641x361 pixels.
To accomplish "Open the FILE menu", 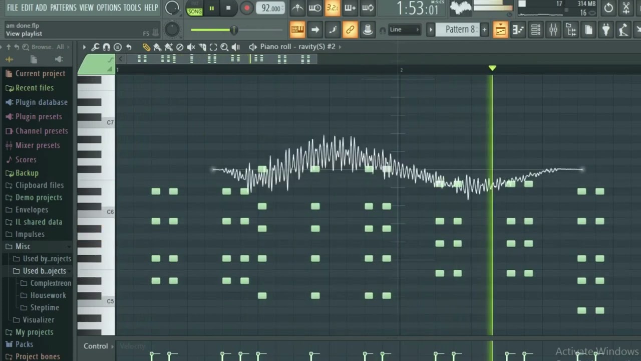I will (13, 8).
